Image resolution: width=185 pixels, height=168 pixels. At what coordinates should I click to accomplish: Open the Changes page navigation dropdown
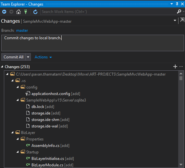(175, 20)
